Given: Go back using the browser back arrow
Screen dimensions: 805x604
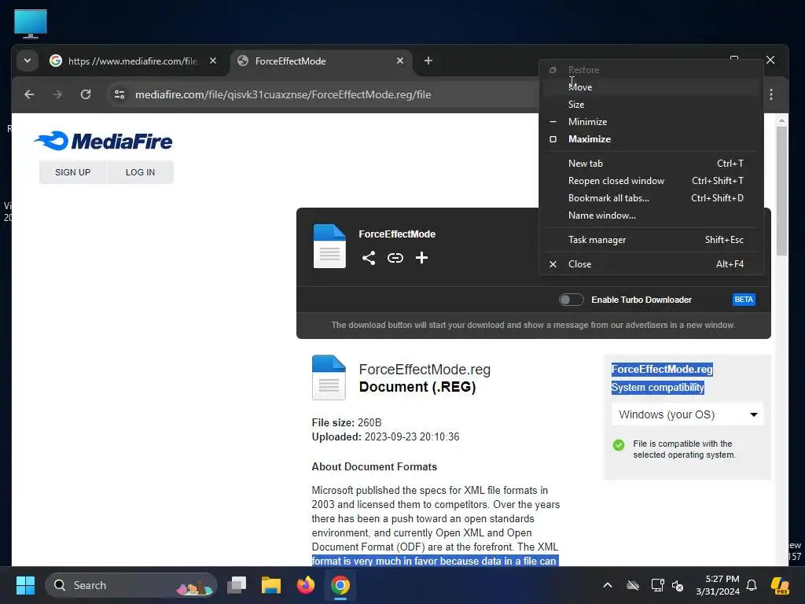Looking at the screenshot, I should (29, 94).
